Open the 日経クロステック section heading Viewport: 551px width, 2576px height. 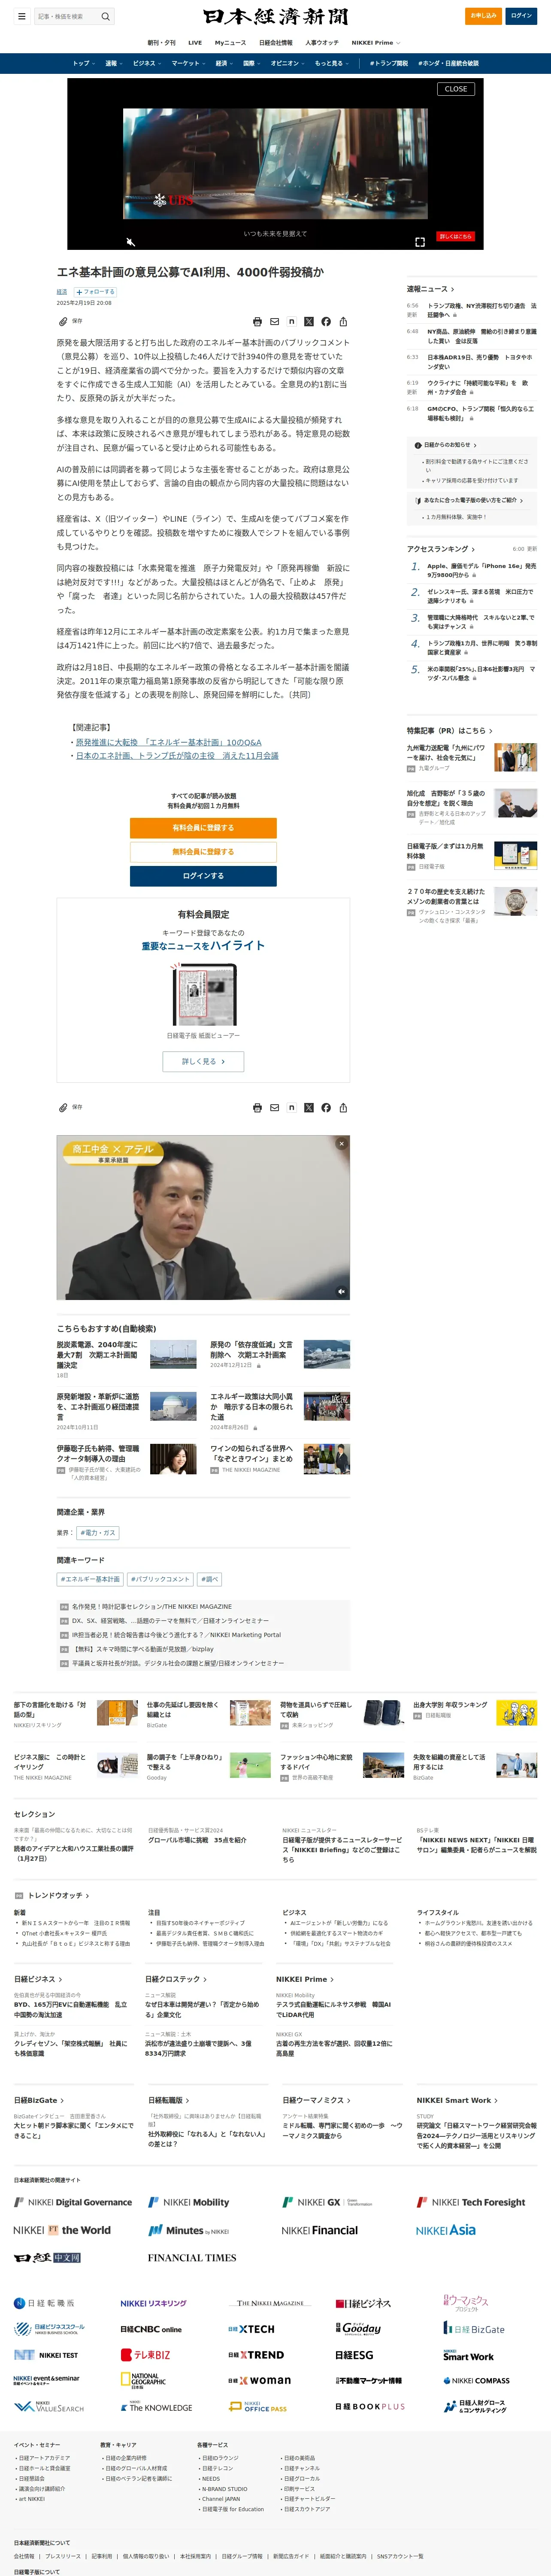tap(176, 1979)
